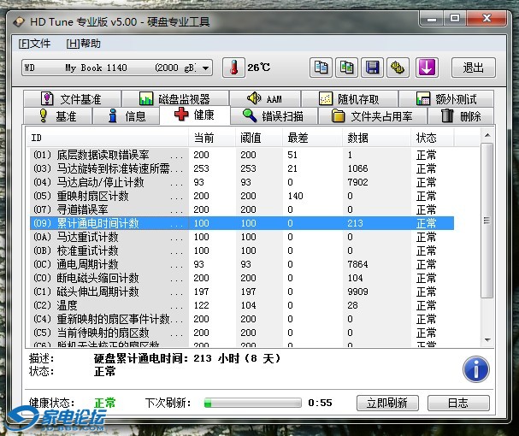
Task: Click the 当前 column header
Action: (x=212, y=138)
